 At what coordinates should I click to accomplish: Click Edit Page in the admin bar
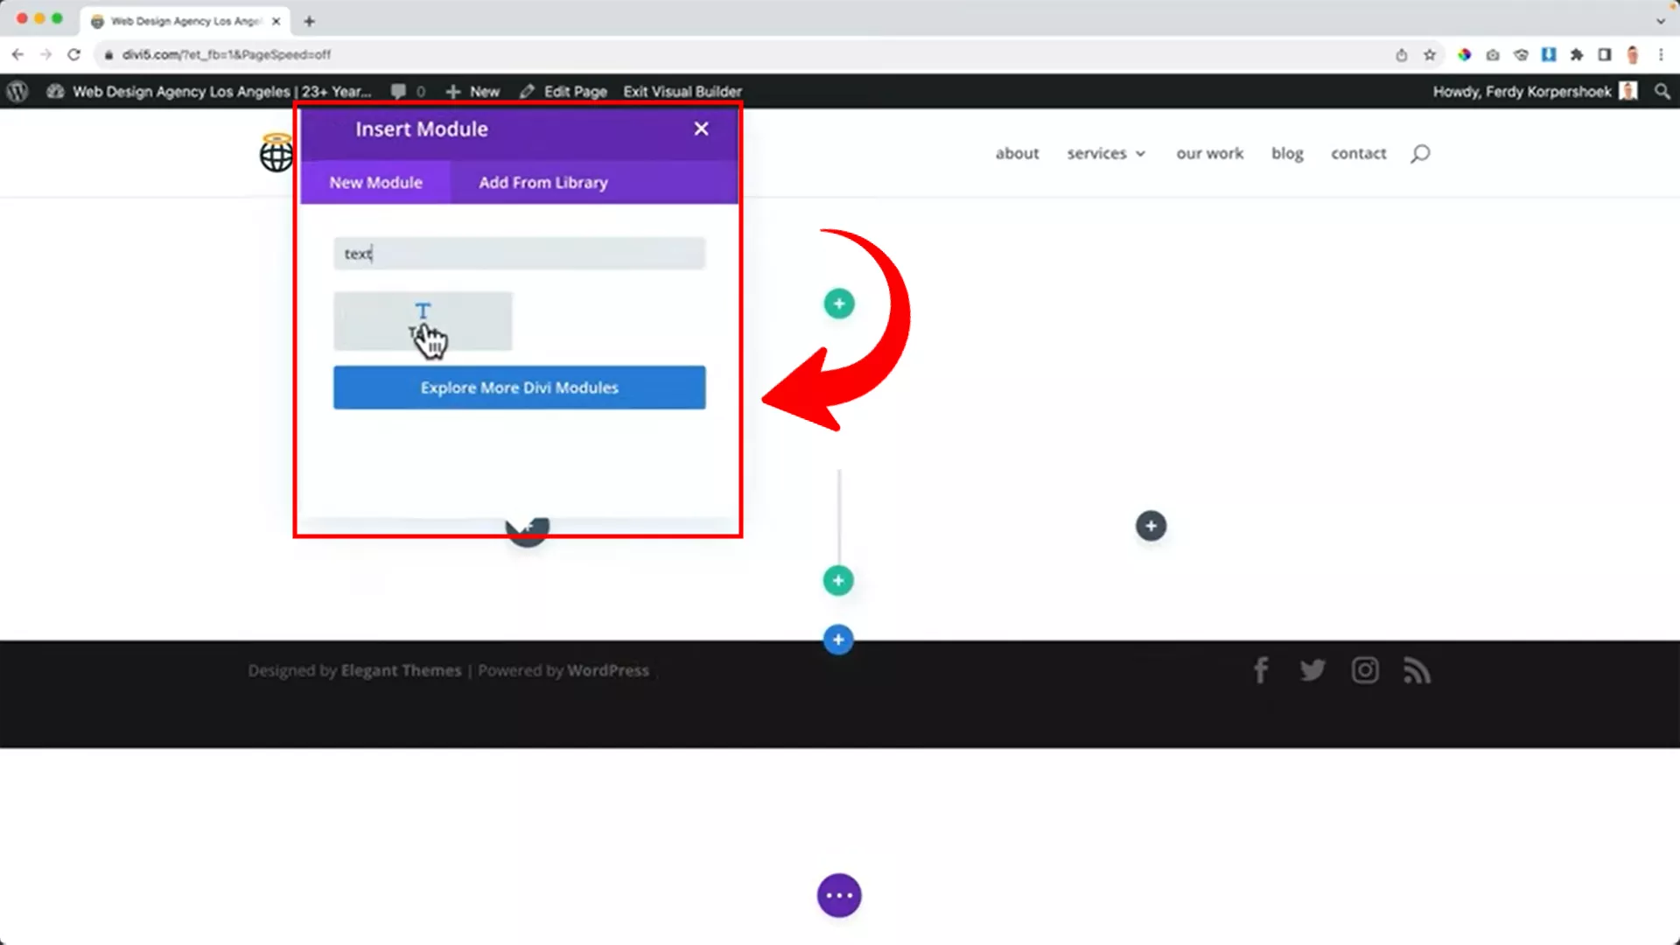(x=574, y=91)
